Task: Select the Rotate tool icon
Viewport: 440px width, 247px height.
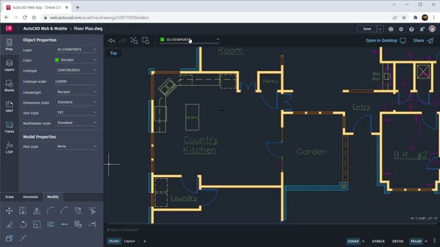Action: coord(23,224)
